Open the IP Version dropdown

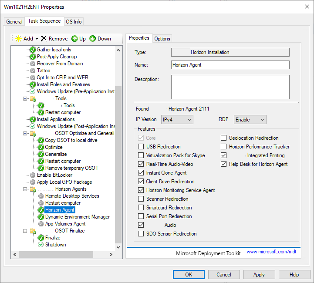point(177,119)
